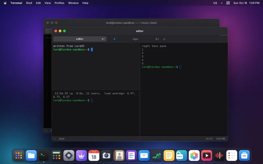Launch the Calculator icon in dock
The image size is (263, 164).
56,156
